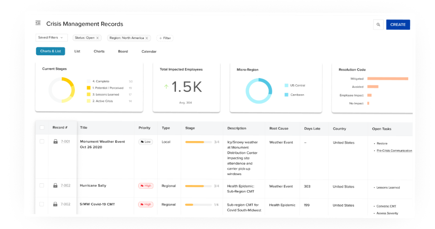Image resolution: width=435 pixels, height=229 pixels.
Task: Click the 3. Lessons Learned legend swatch
Action: pos(89,94)
